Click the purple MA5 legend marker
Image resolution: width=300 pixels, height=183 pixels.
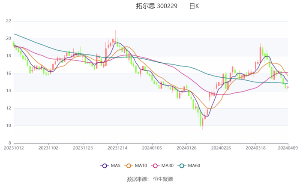tap(104, 165)
